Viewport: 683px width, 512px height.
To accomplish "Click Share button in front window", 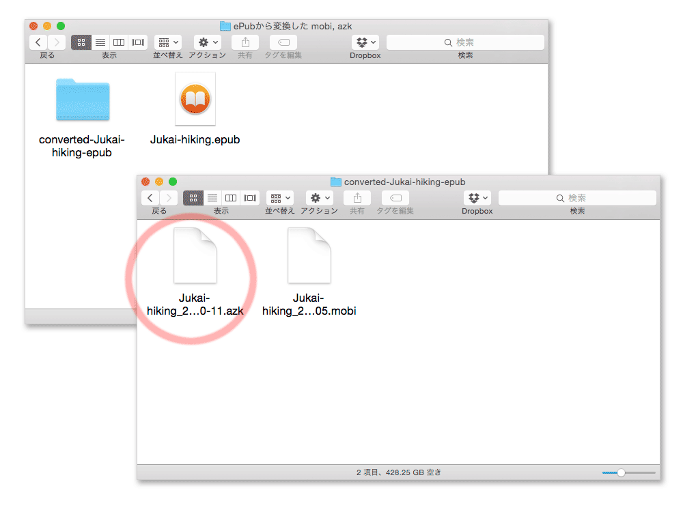I will pyautogui.click(x=357, y=198).
